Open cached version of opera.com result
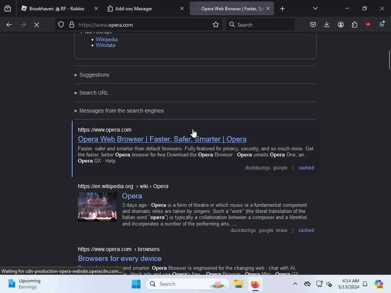391x293 pixels. coord(306,168)
